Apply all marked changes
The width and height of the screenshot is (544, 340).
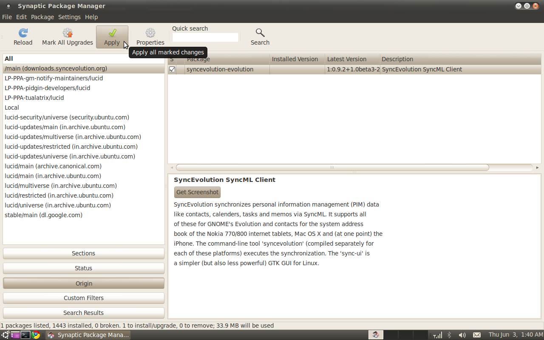[112, 37]
